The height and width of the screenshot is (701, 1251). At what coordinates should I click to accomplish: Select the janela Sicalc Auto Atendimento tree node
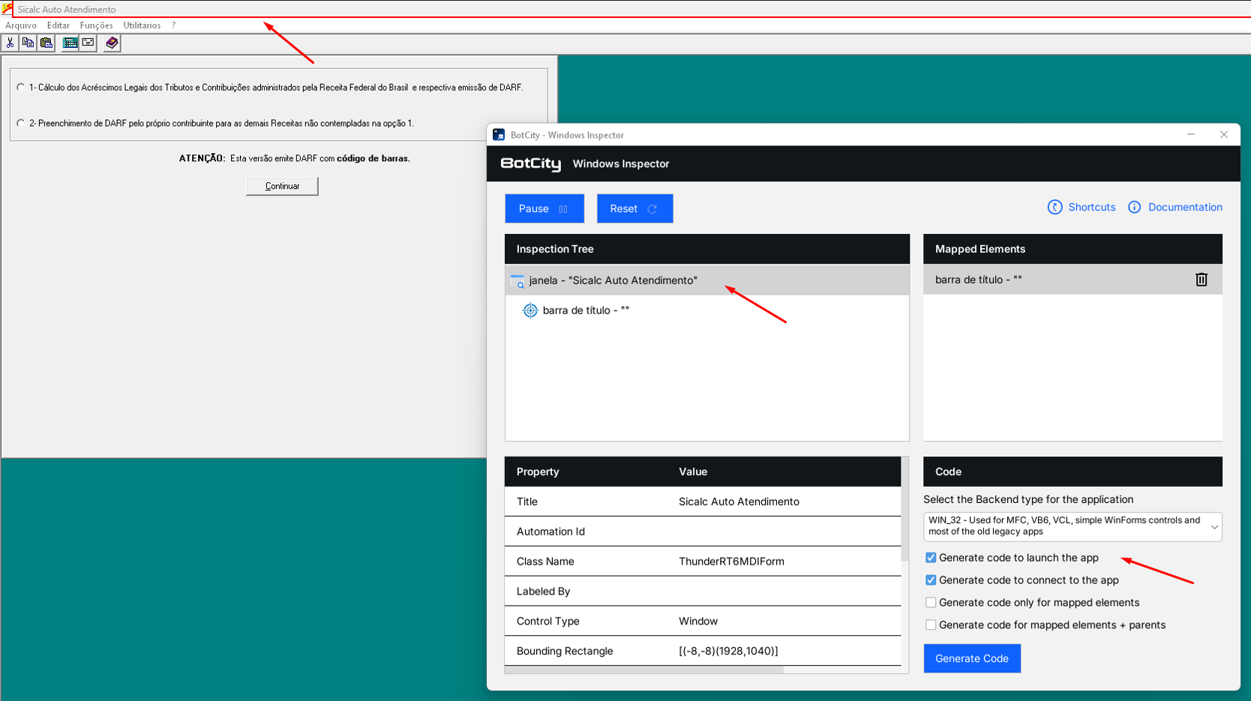click(613, 280)
